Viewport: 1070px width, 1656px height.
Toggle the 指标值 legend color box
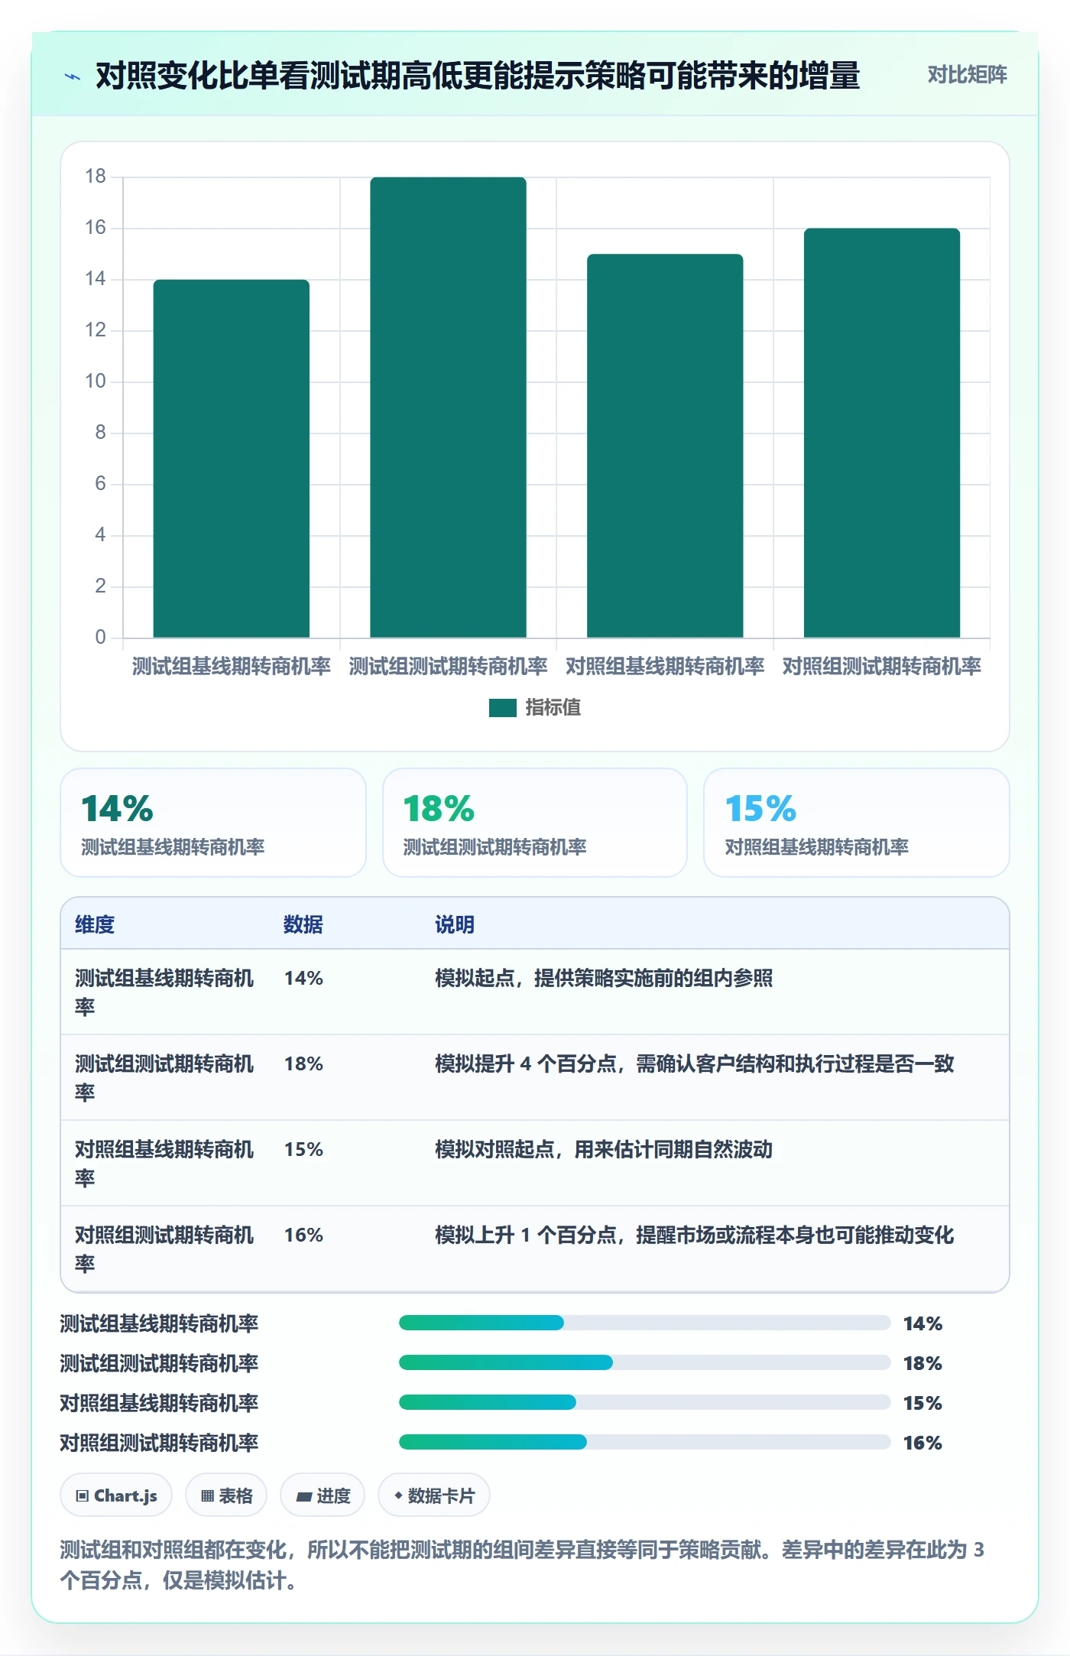[x=502, y=708]
